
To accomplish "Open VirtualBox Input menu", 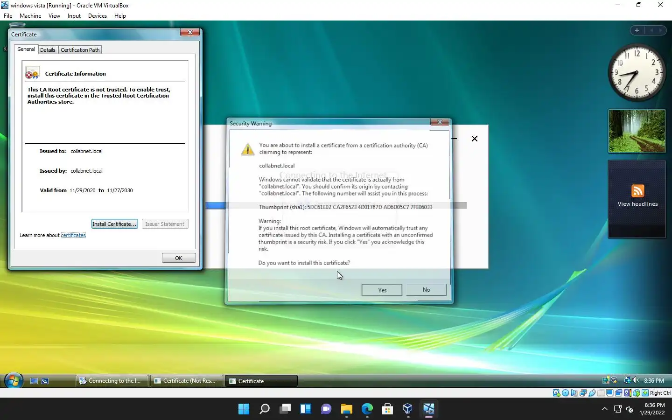I will point(74,16).
